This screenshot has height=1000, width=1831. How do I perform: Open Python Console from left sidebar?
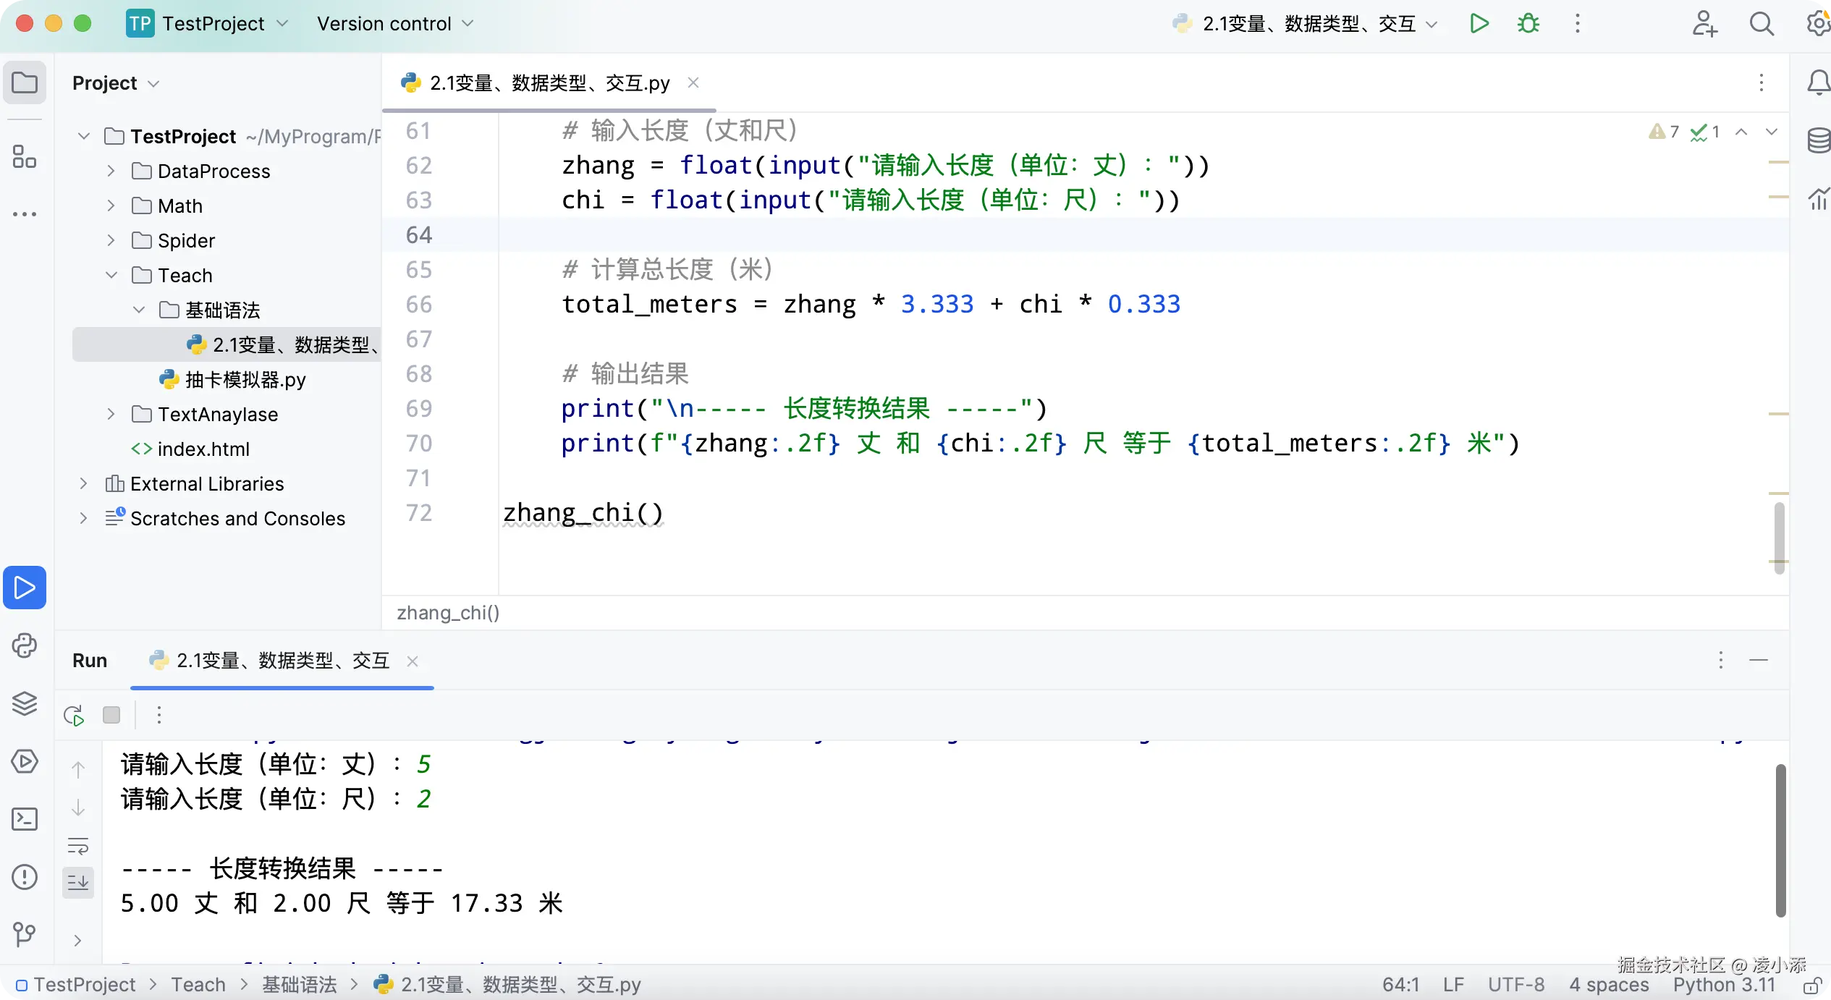click(25, 645)
